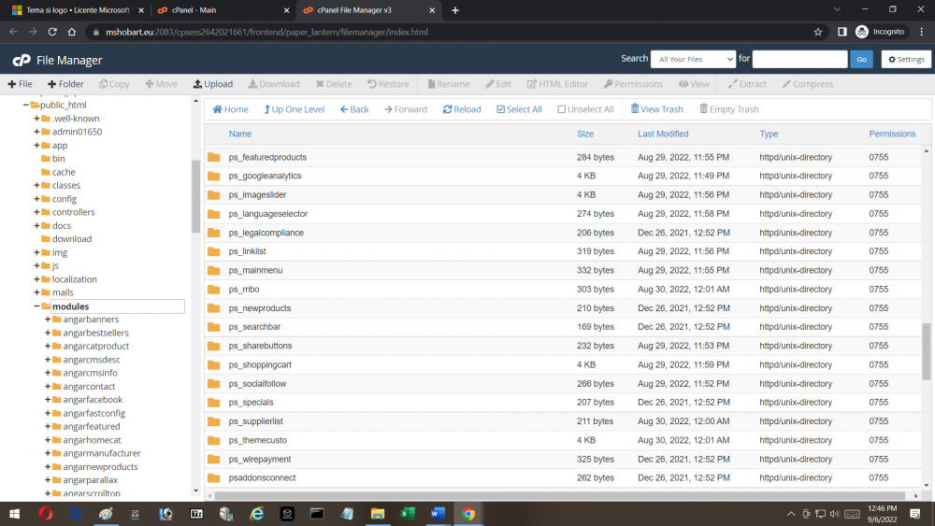
Task: Open the All Your Files search dropdown
Action: coord(693,59)
